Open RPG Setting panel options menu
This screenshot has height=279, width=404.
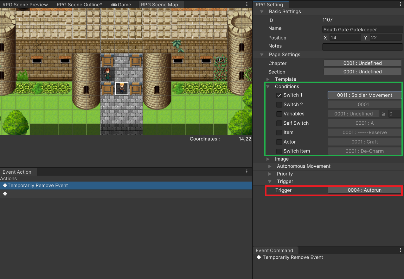(x=401, y=4)
